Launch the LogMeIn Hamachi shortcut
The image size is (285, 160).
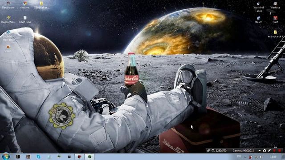coord(8,36)
